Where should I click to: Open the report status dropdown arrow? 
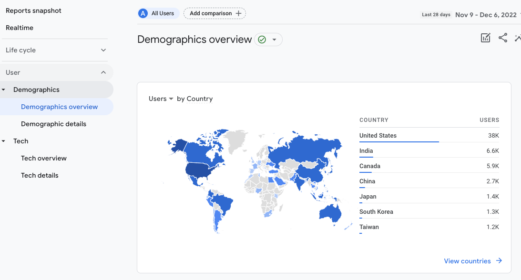[274, 40]
